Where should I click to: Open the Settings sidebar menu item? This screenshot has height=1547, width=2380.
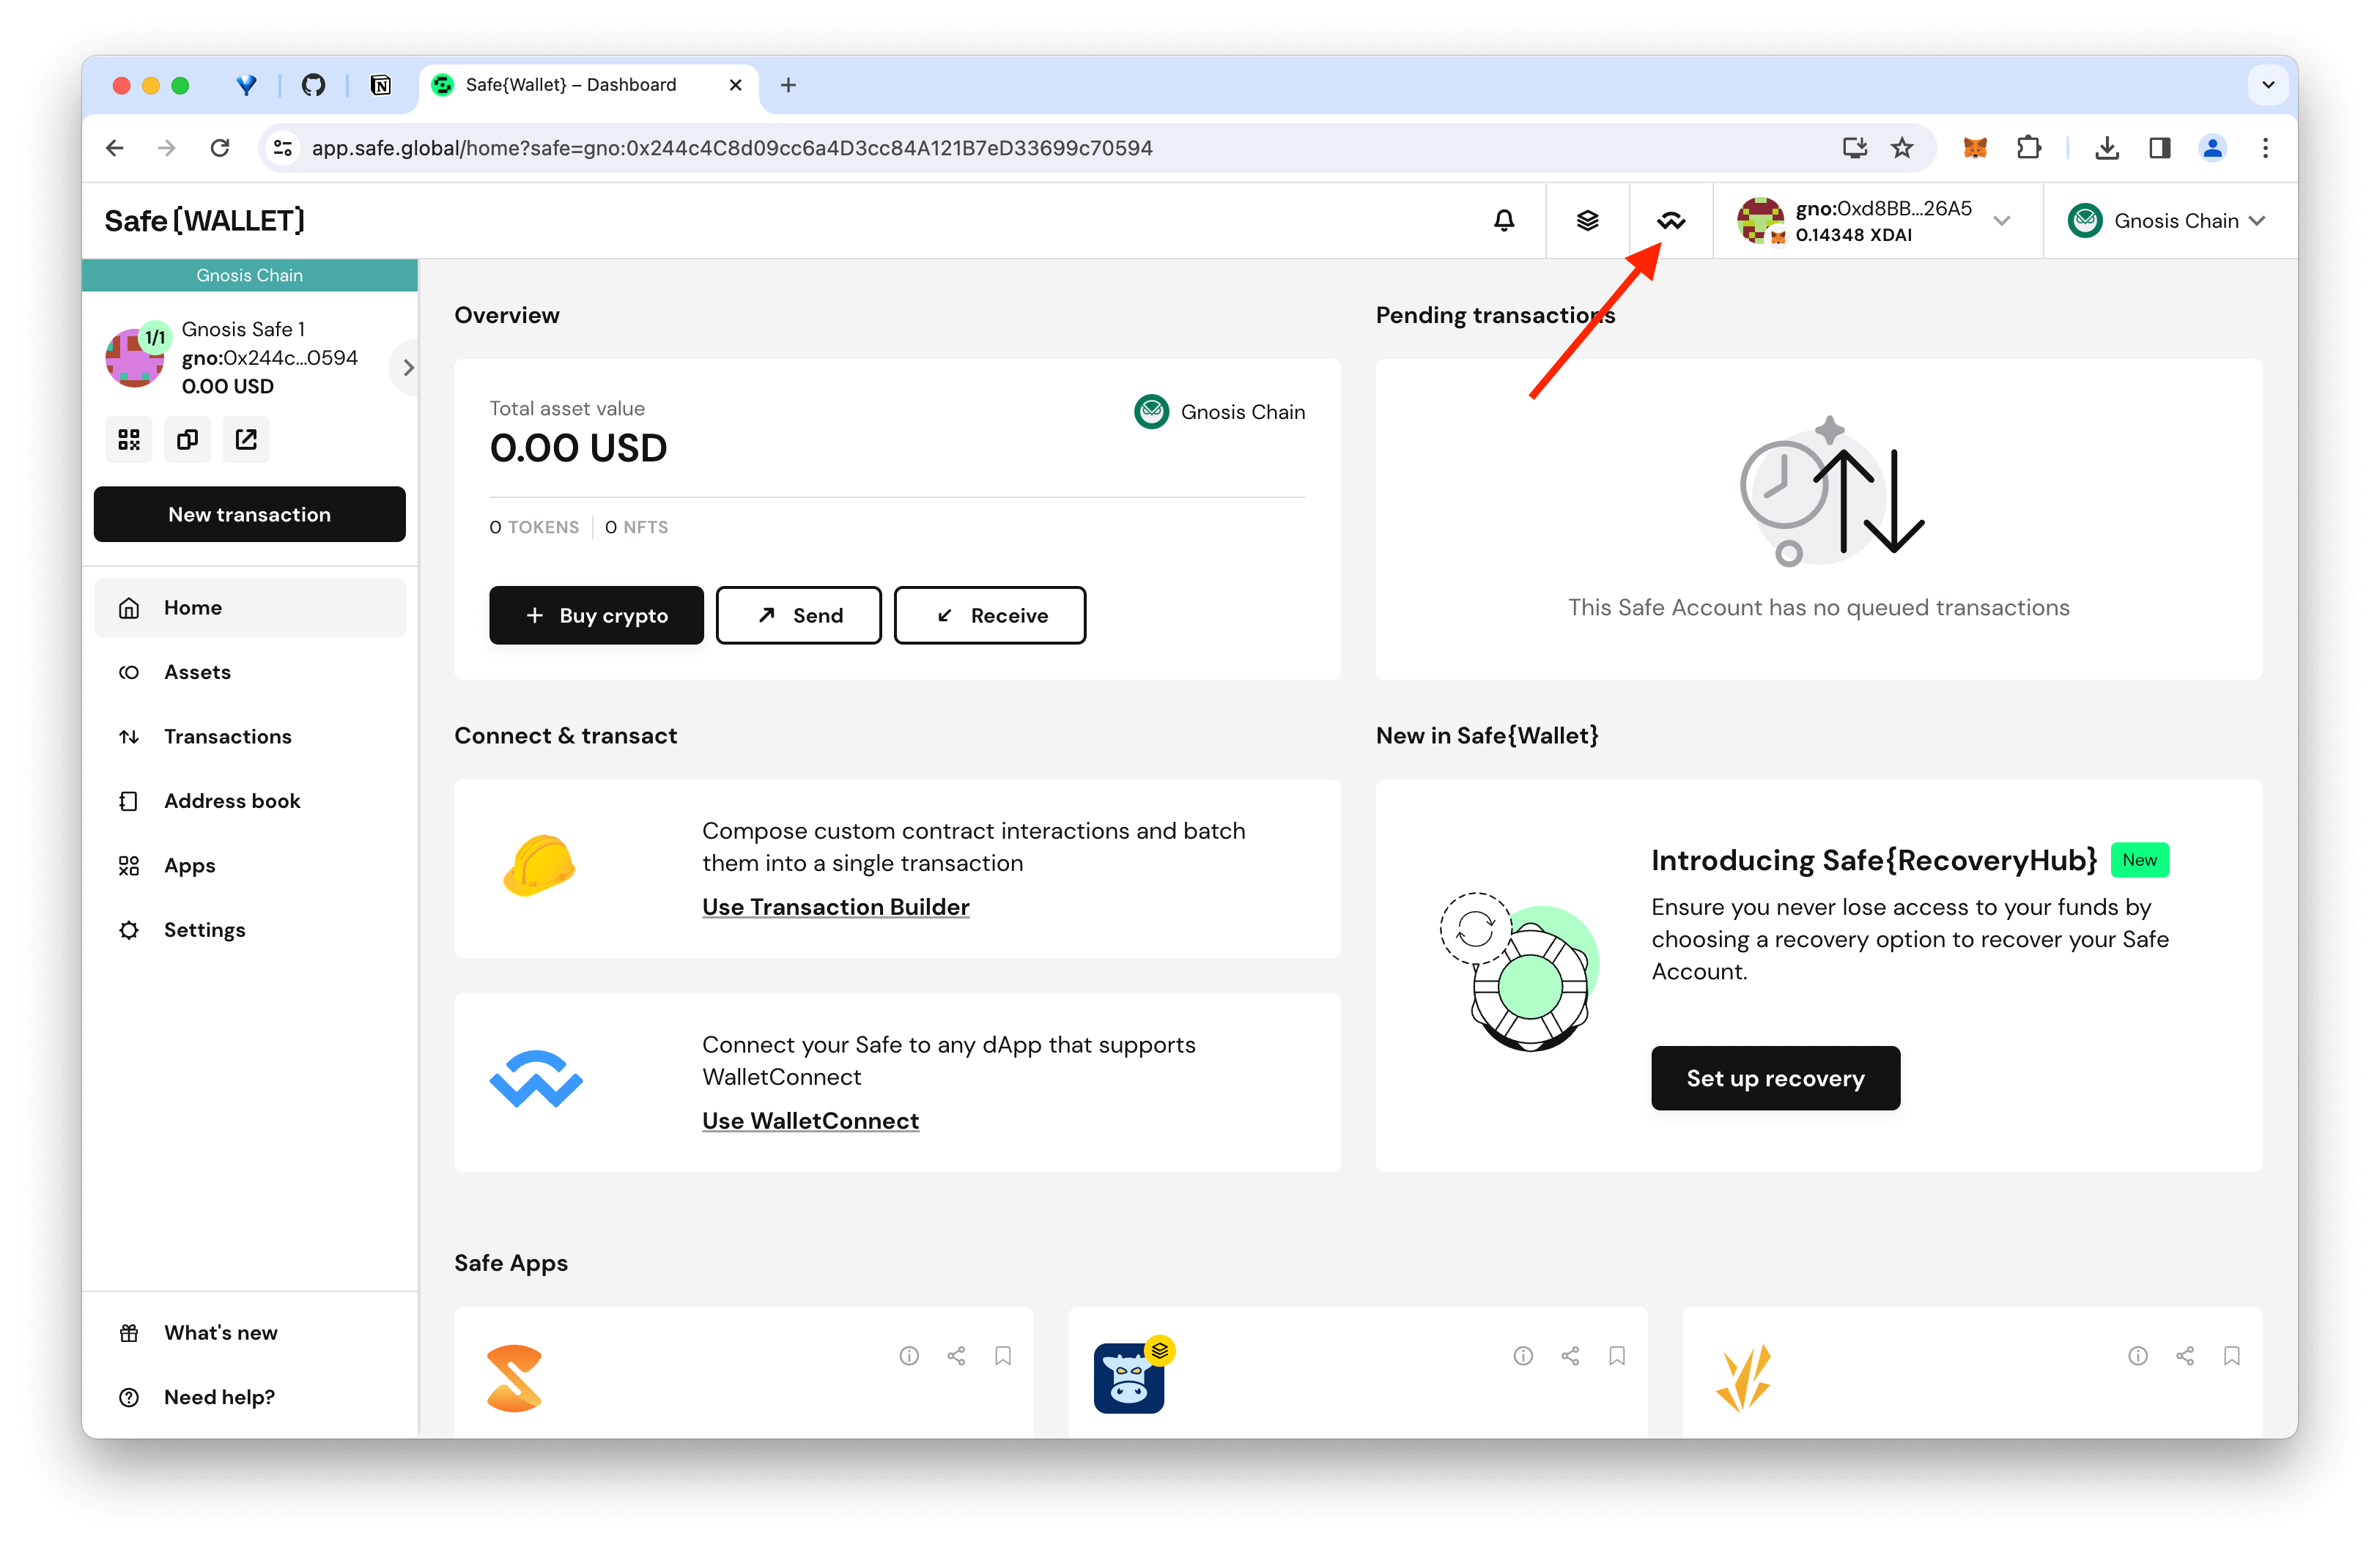tap(203, 930)
